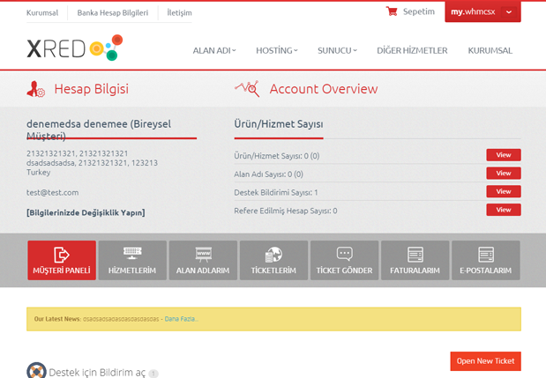Click the shopping cart Sepetim icon
546x378 pixels.
pyautogui.click(x=392, y=12)
